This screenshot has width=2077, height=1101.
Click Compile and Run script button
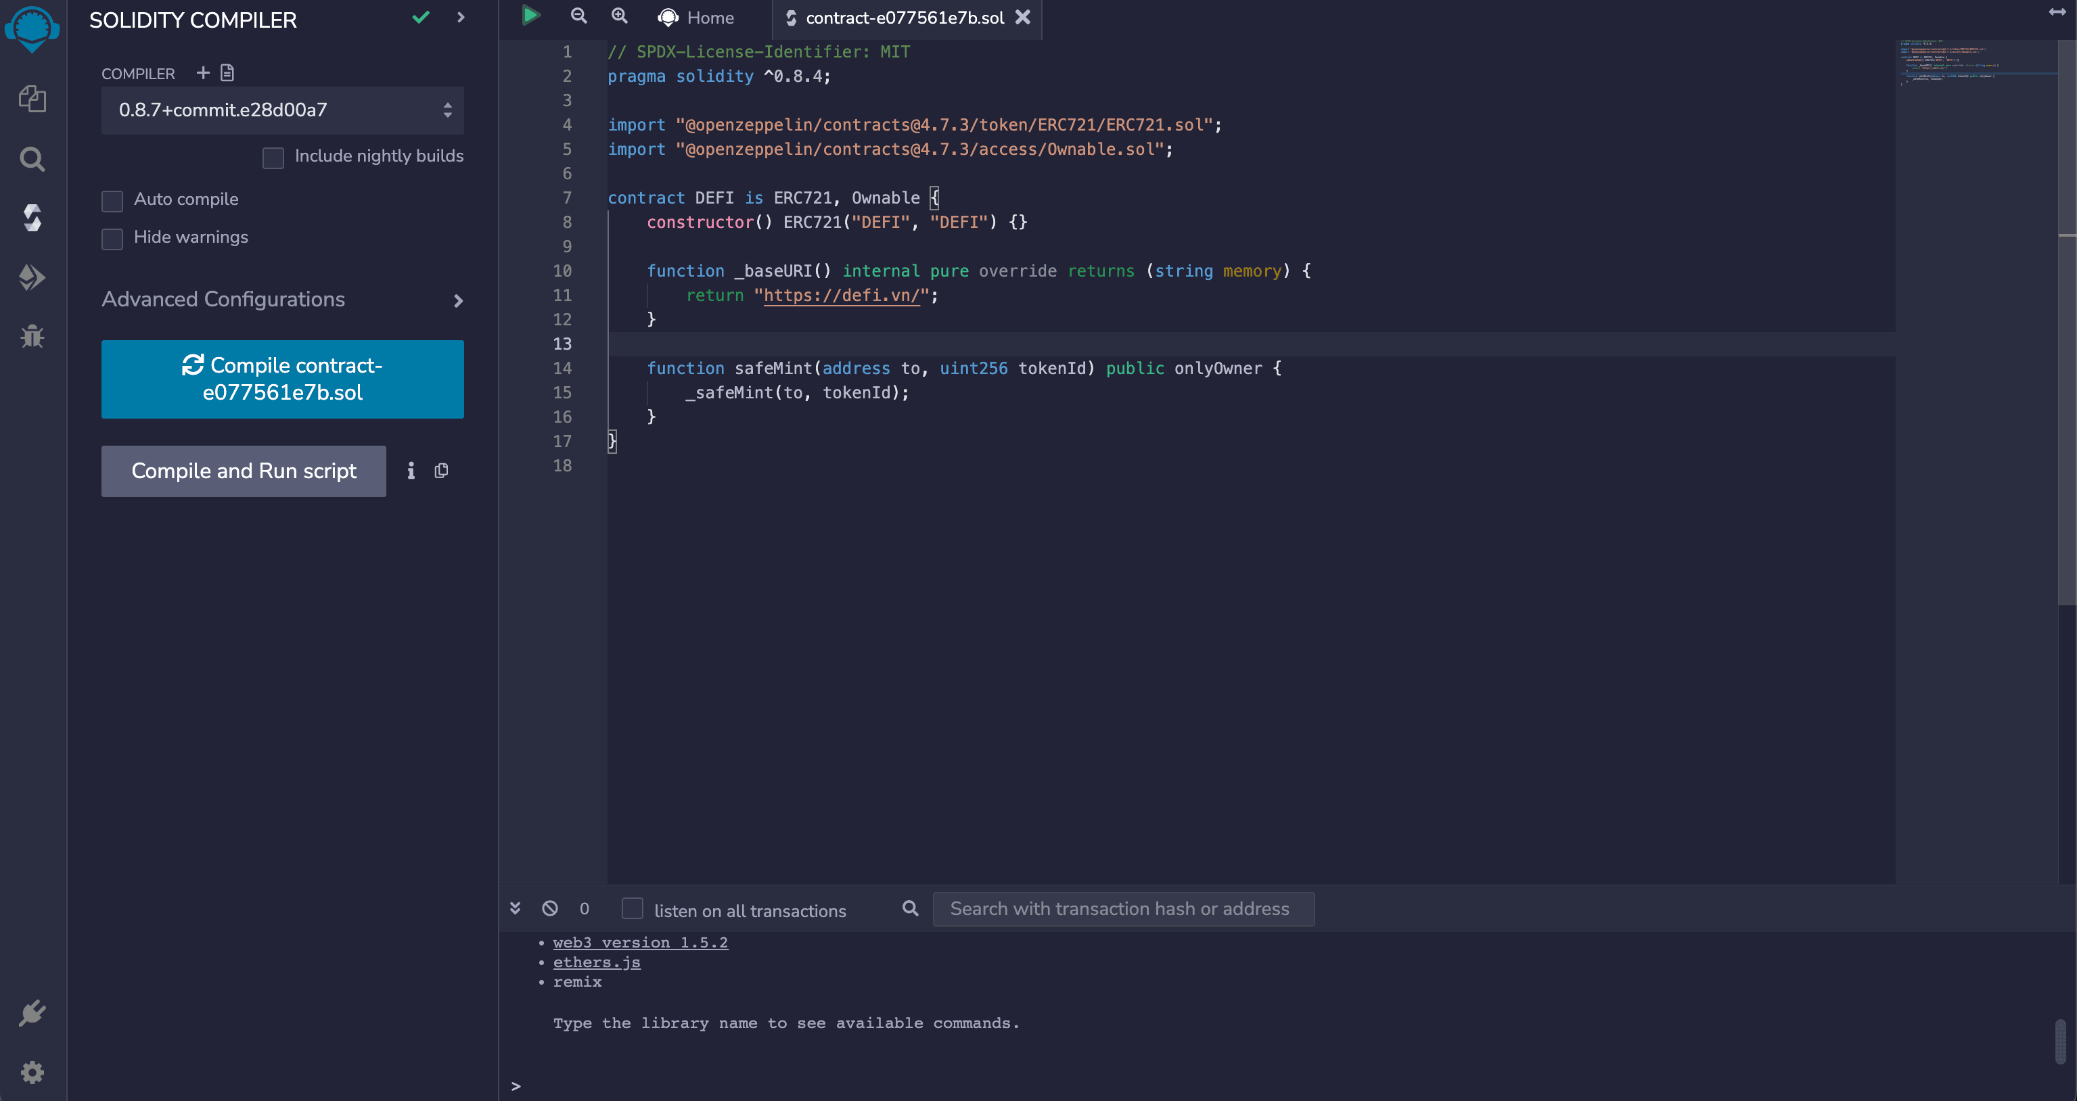coord(243,471)
